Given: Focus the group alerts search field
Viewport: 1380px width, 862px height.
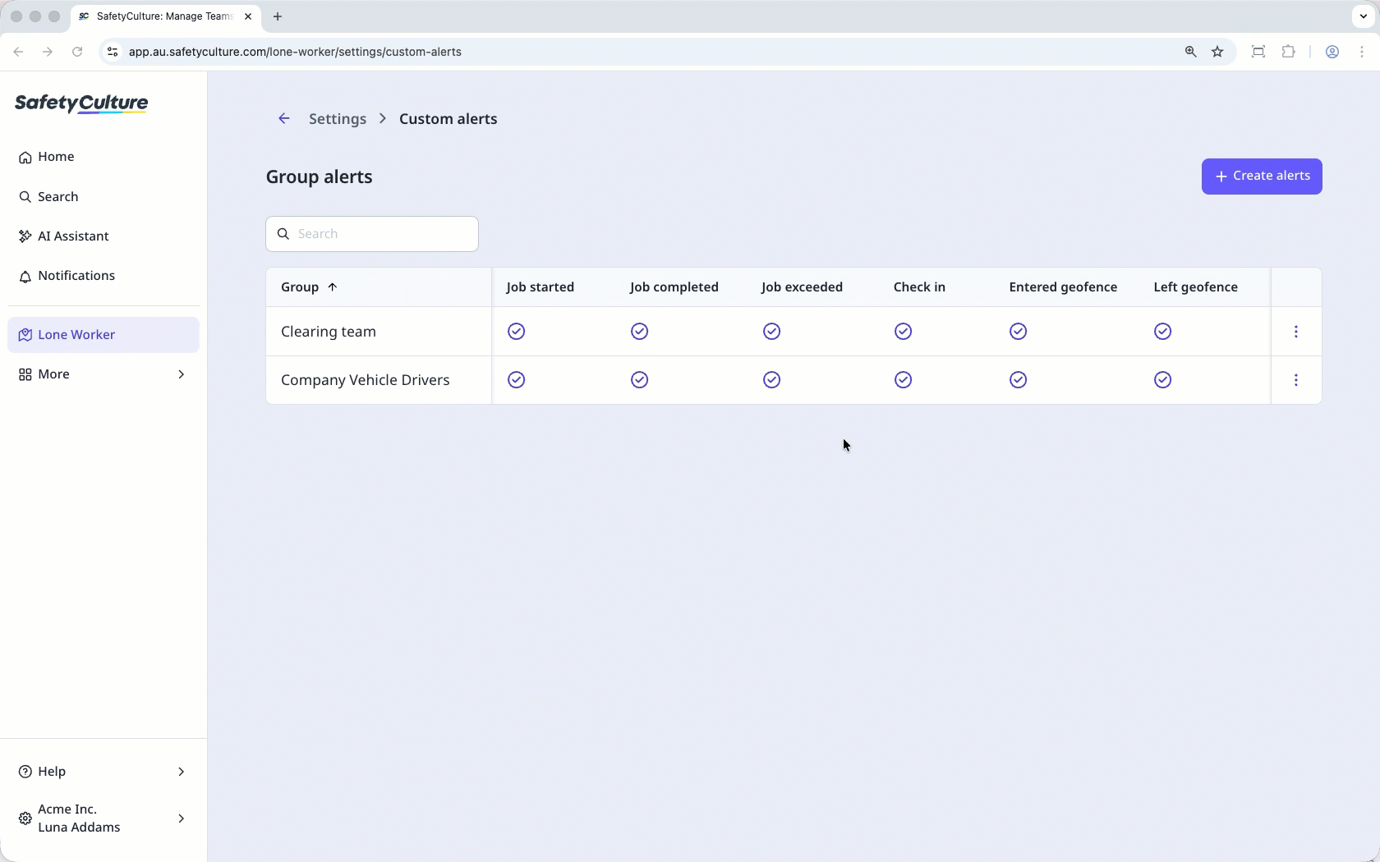Looking at the screenshot, I should pos(372,234).
